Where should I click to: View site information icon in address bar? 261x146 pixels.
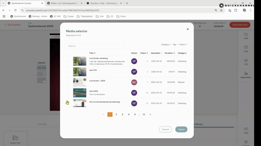click(x=22, y=10)
